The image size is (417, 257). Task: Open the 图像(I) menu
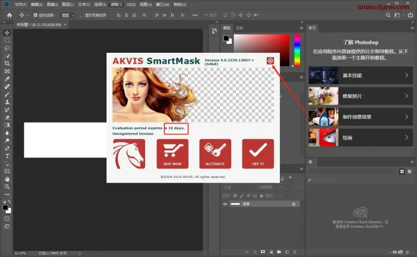point(52,5)
